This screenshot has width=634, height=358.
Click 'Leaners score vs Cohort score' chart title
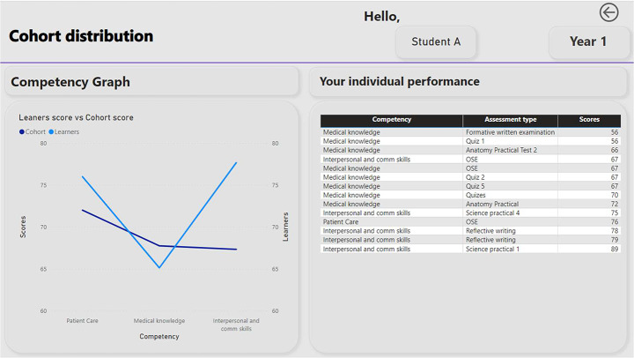(x=76, y=117)
